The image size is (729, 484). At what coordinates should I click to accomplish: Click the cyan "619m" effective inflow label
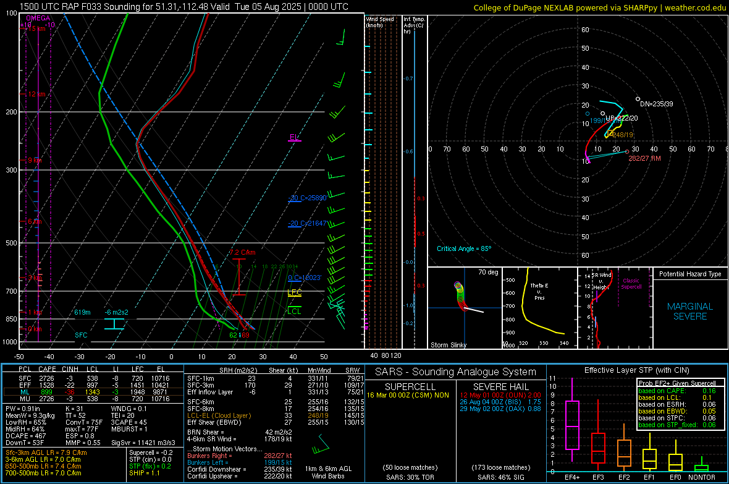[x=82, y=312]
